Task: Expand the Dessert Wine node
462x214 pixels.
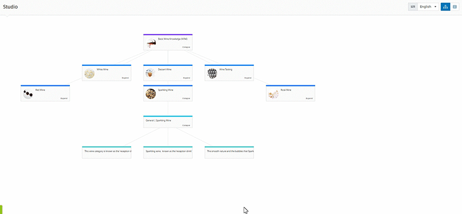Action: tap(186, 78)
